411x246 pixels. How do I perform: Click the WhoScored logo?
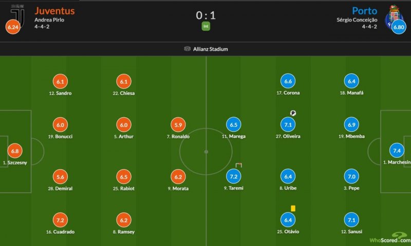(x=390, y=239)
